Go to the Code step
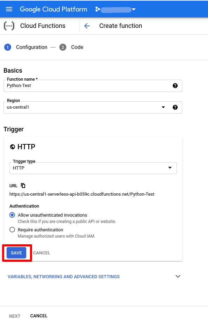208x325 pixels. pos(72,47)
